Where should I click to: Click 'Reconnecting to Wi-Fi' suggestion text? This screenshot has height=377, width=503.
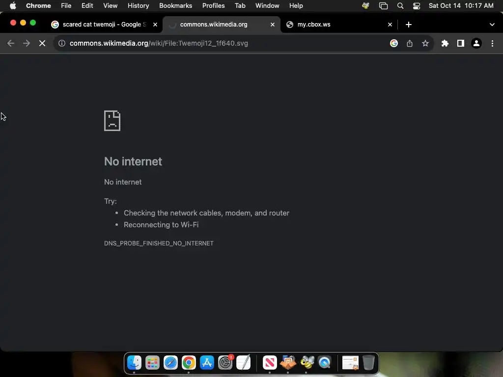tap(161, 225)
